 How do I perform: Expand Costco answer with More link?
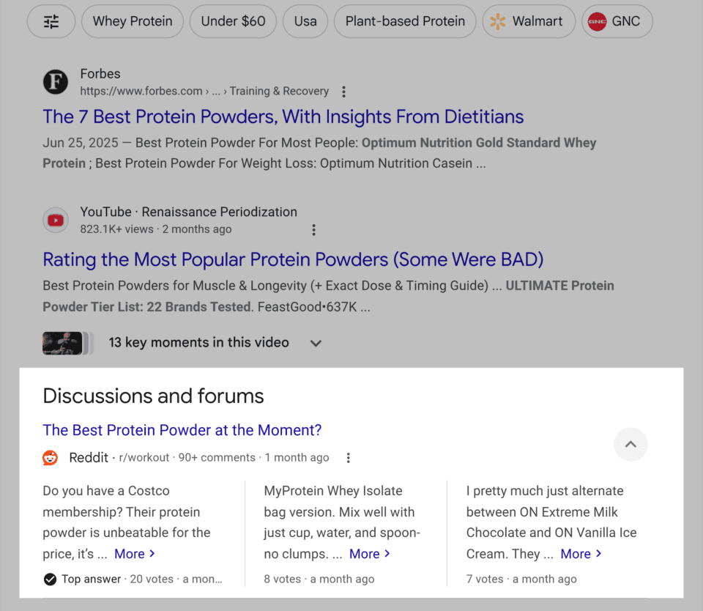click(x=135, y=554)
